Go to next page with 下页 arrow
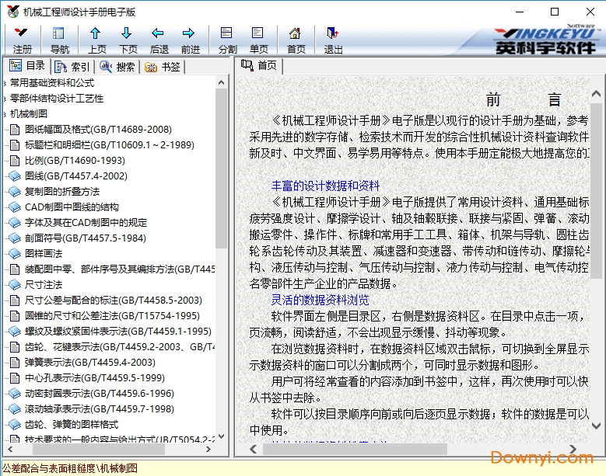 pos(128,34)
